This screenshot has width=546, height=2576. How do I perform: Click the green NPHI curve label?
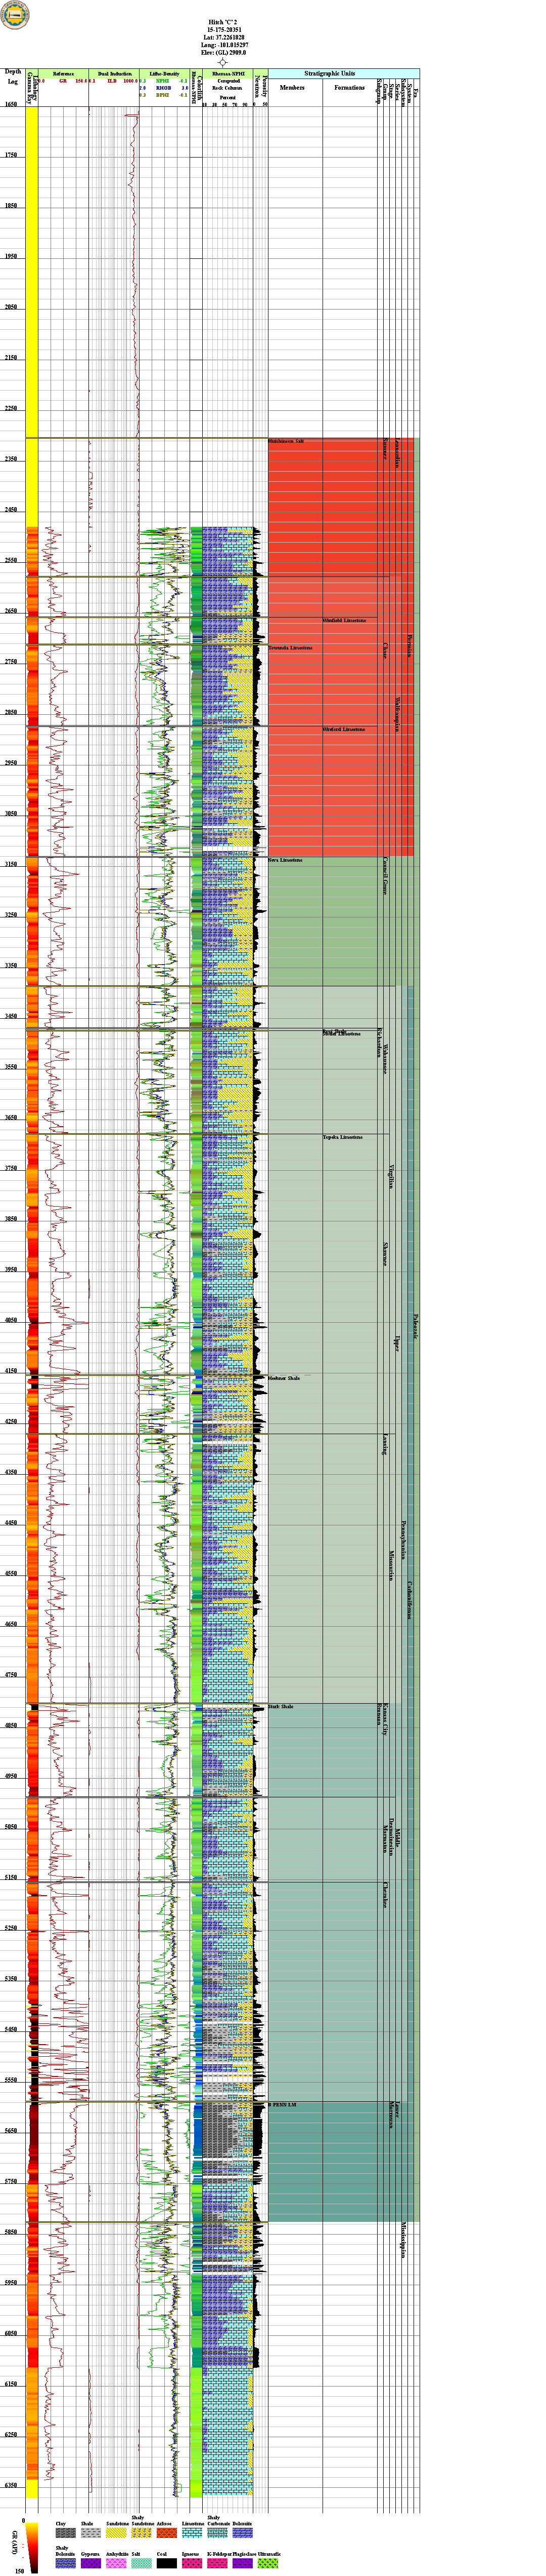pos(163,81)
